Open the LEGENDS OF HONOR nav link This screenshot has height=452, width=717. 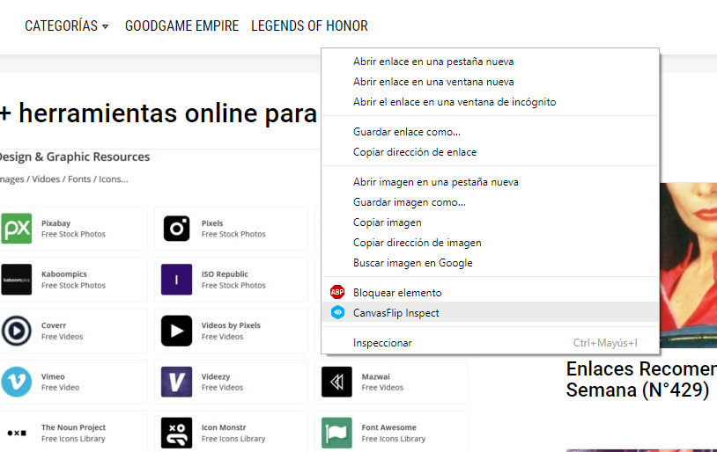click(309, 26)
